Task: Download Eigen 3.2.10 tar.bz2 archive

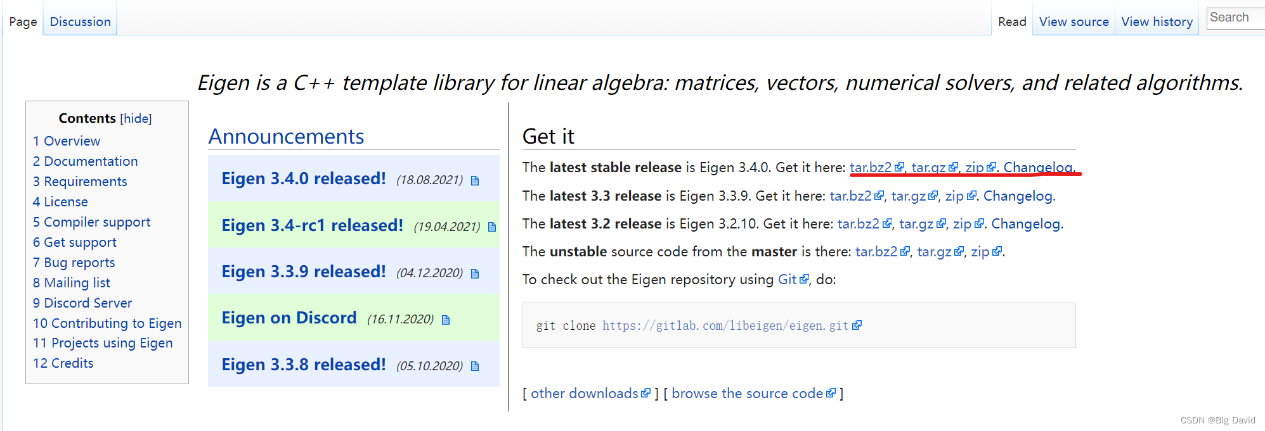Action: click(865, 224)
